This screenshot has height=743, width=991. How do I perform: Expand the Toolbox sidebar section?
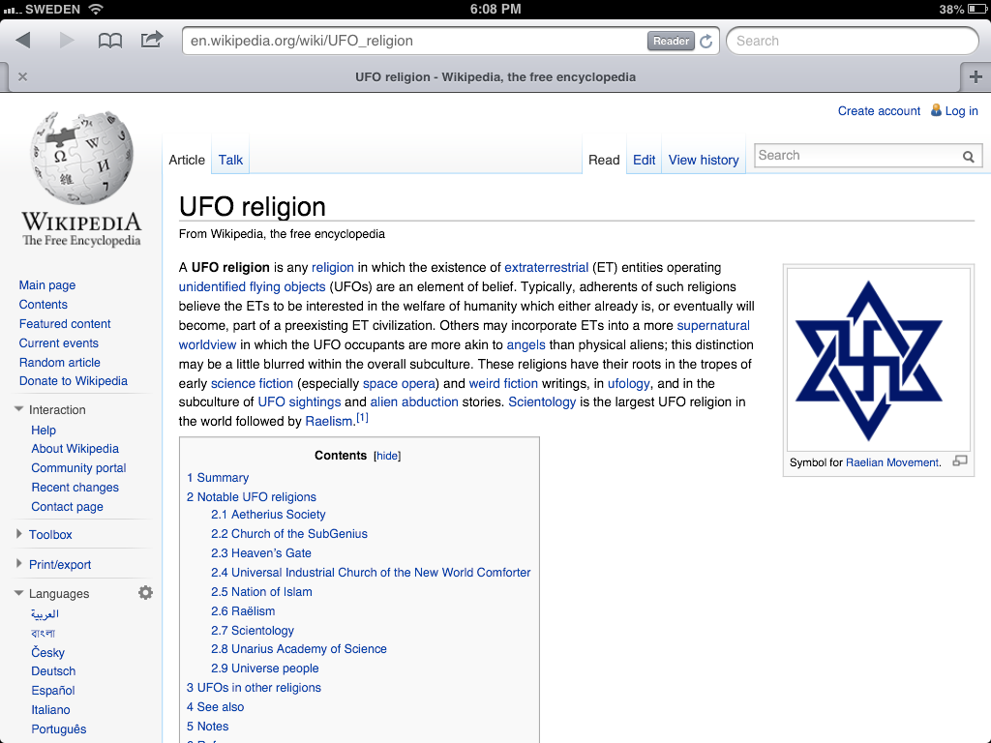click(x=50, y=534)
